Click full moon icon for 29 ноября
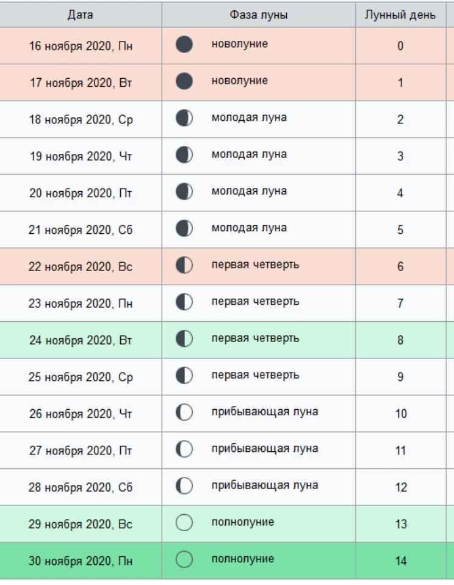The width and height of the screenshot is (454, 585). (x=184, y=523)
